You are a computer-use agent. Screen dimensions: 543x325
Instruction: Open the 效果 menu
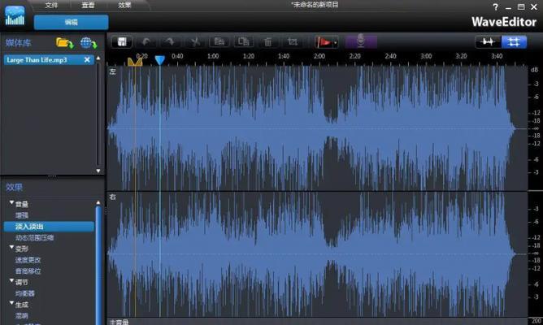point(124,5)
